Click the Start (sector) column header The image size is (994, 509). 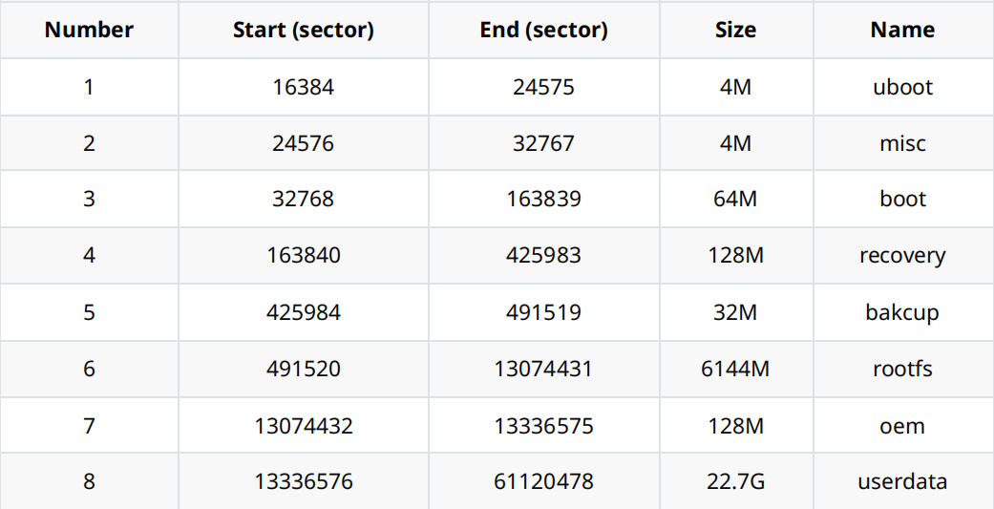click(303, 30)
